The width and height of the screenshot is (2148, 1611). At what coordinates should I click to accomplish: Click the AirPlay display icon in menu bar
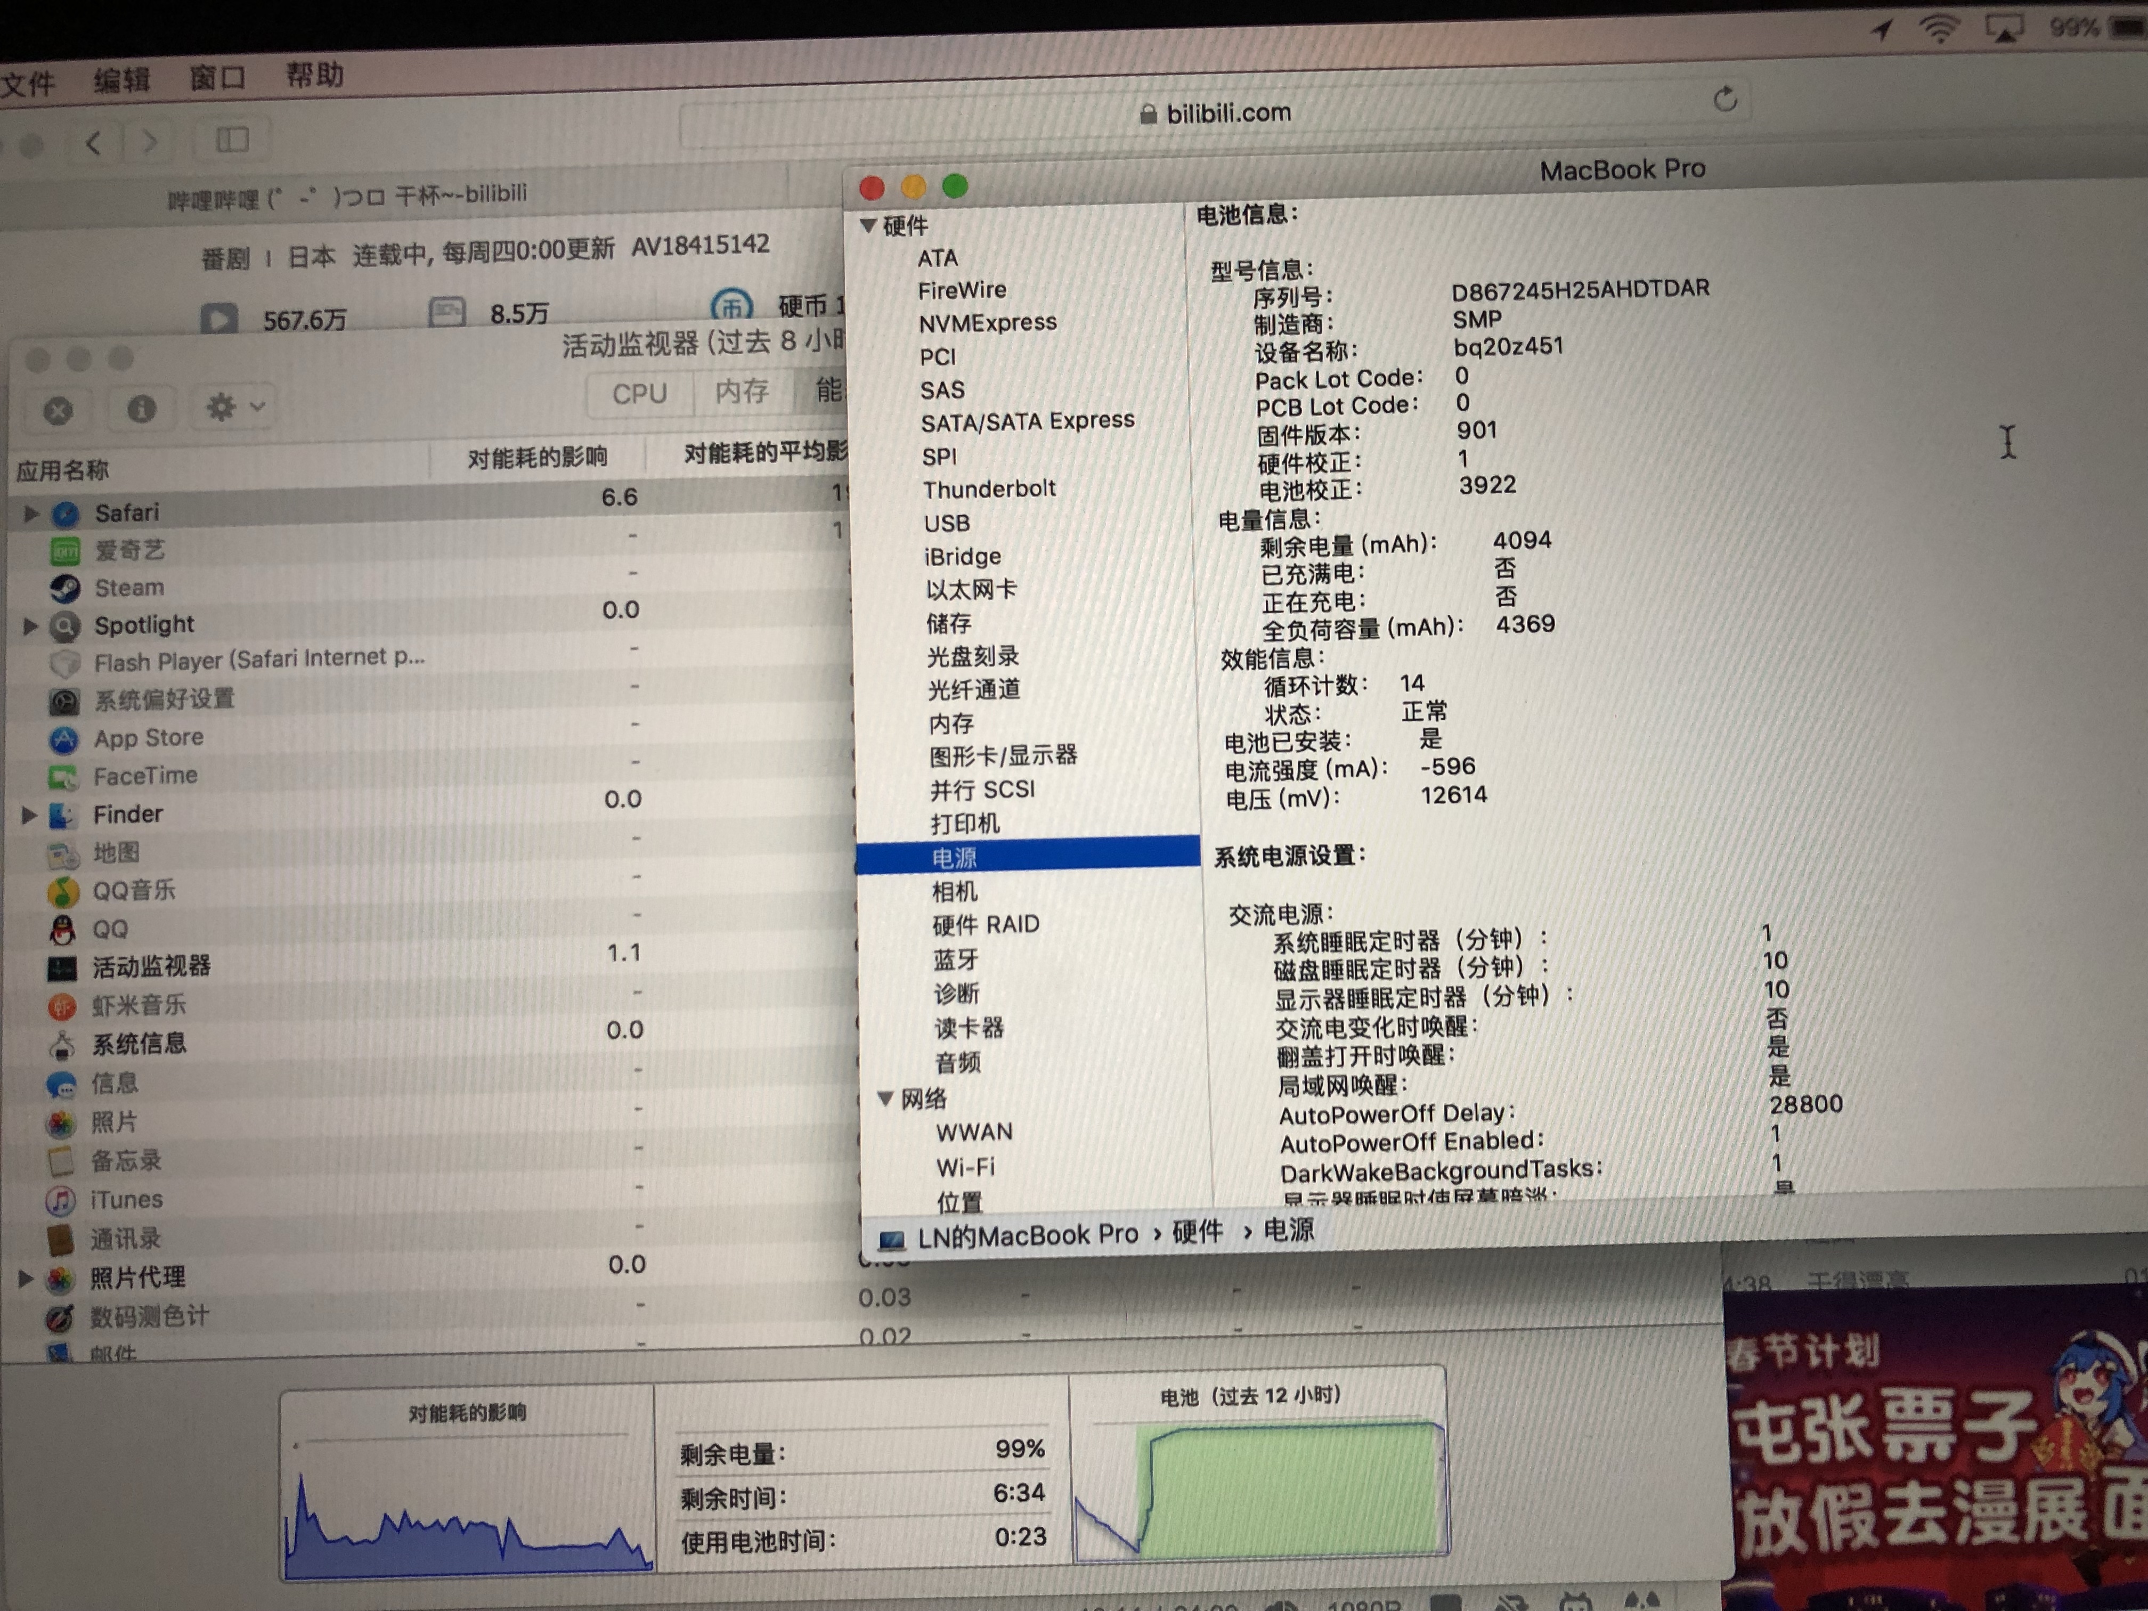pyautogui.click(x=2004, y=28)
